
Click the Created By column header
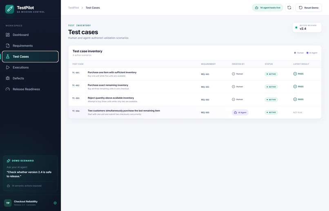(238, 64)
